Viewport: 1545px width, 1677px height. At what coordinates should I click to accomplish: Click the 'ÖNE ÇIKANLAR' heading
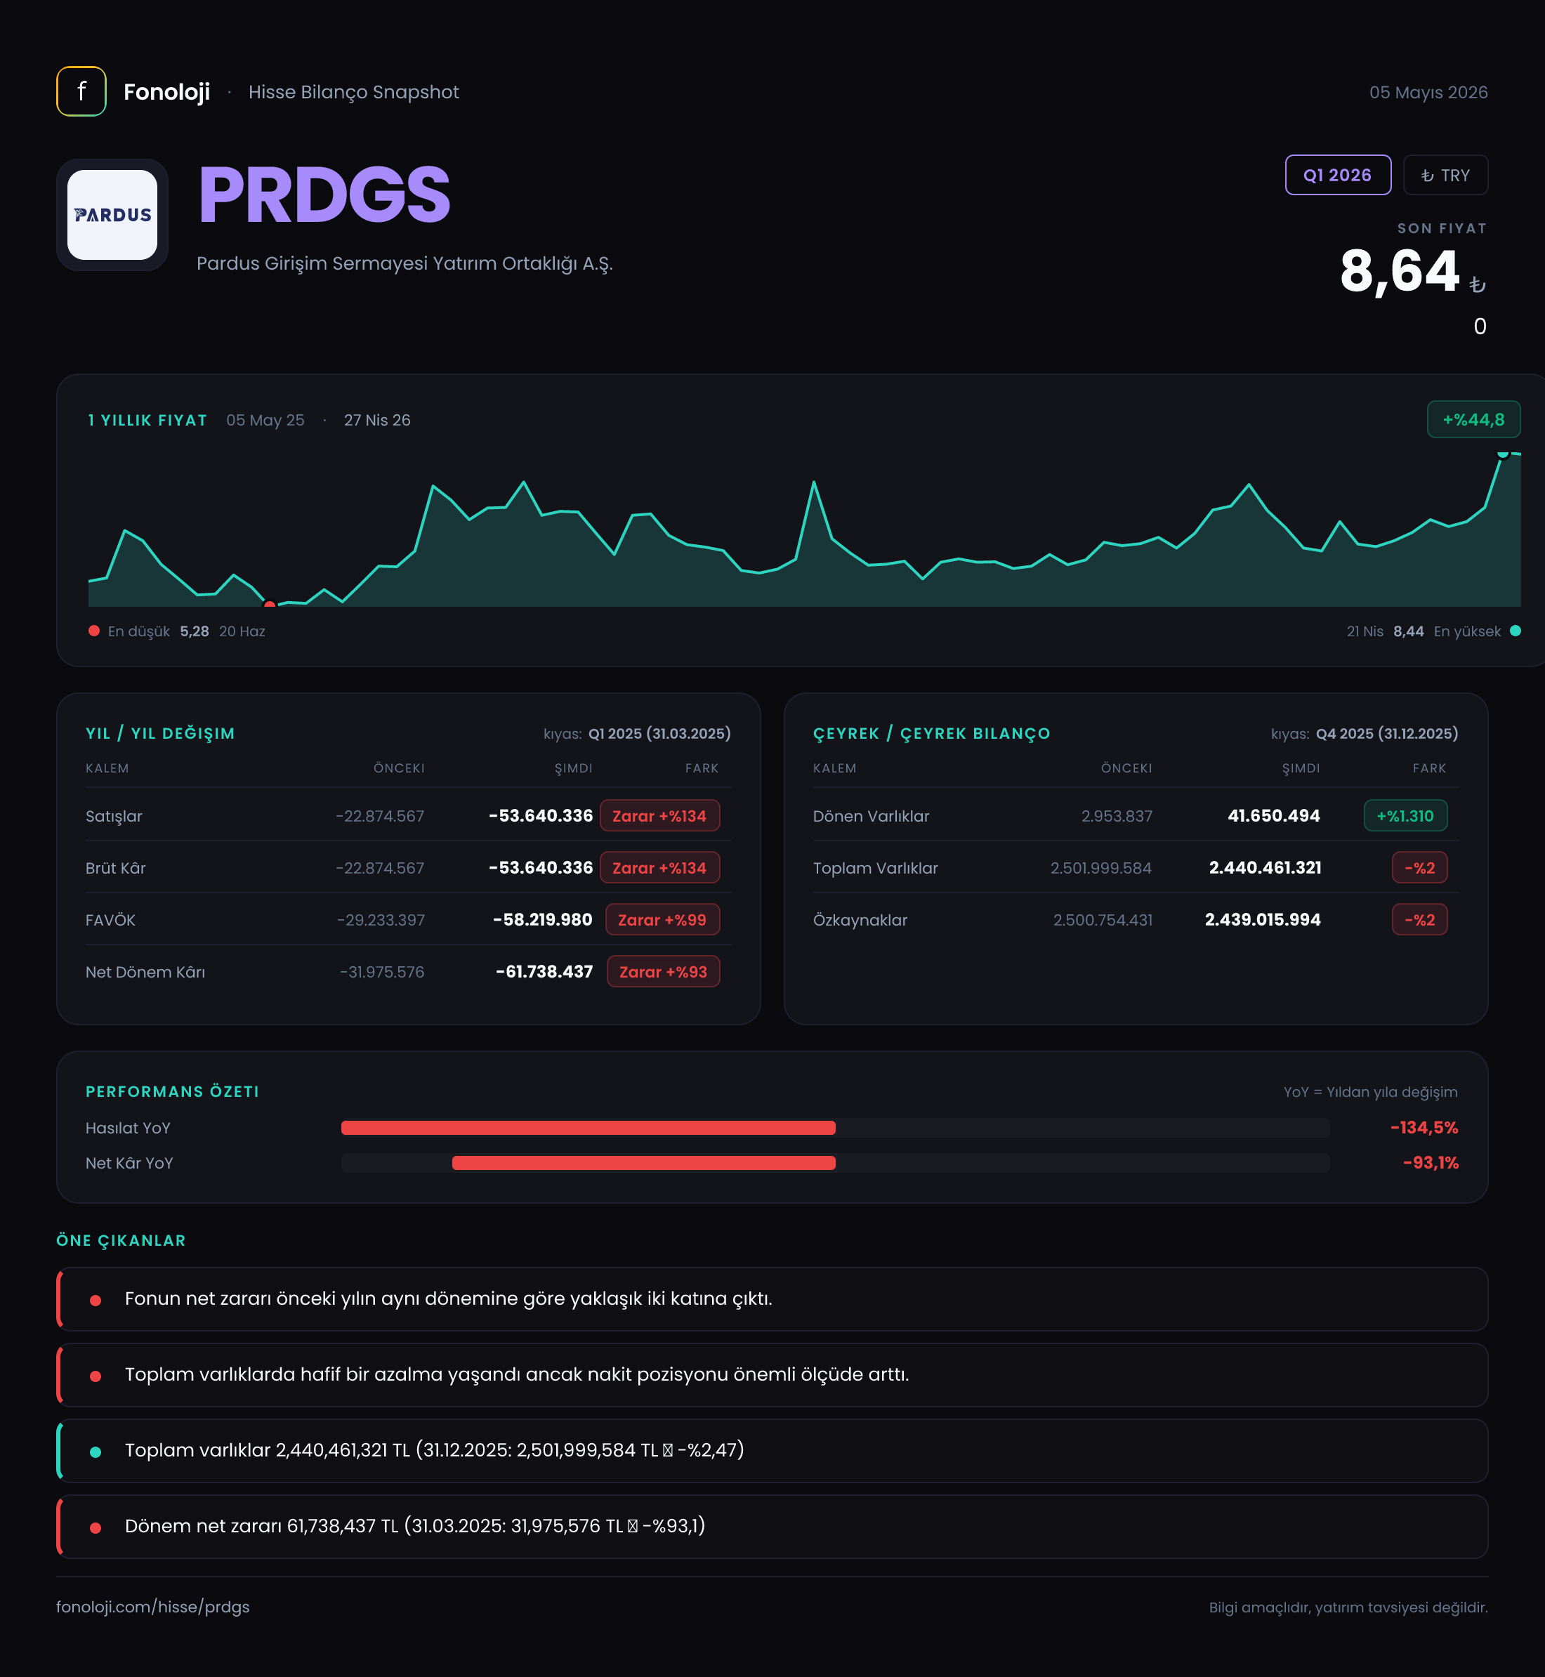121,1241
